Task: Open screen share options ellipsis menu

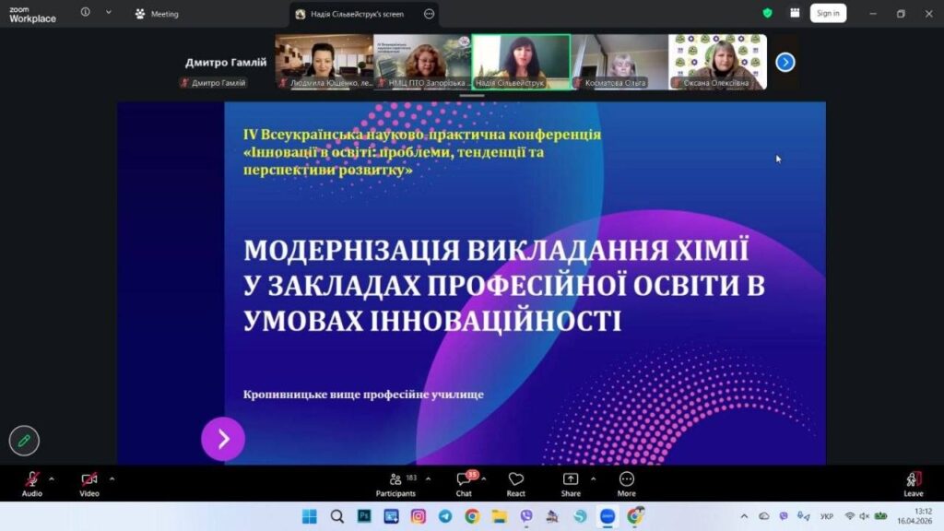Action: (x=429, y=14)
